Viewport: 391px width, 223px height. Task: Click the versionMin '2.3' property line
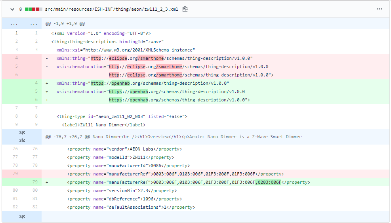(x=122, y=191)
